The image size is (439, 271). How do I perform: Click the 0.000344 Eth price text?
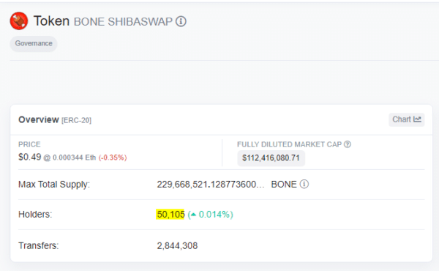(x=74, y=157)
